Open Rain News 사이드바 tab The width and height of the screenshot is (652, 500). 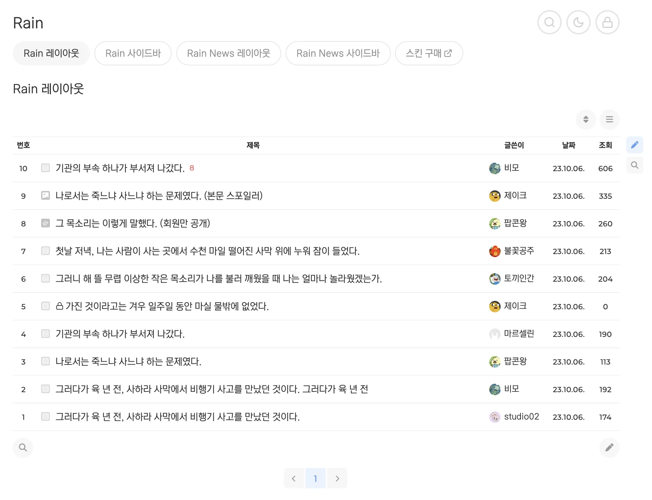click(338, 53)
